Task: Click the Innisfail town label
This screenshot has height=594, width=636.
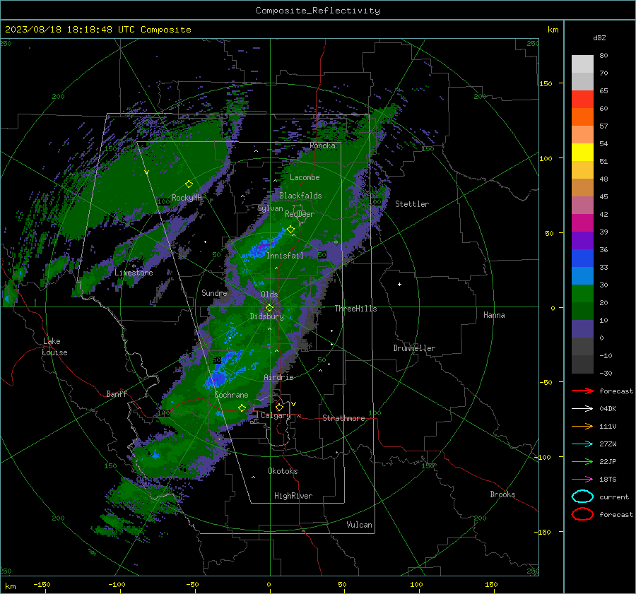Action: tap(285, 256)
